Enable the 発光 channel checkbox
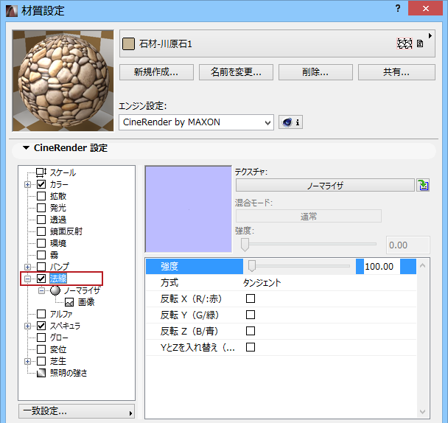 pos(41,208)
